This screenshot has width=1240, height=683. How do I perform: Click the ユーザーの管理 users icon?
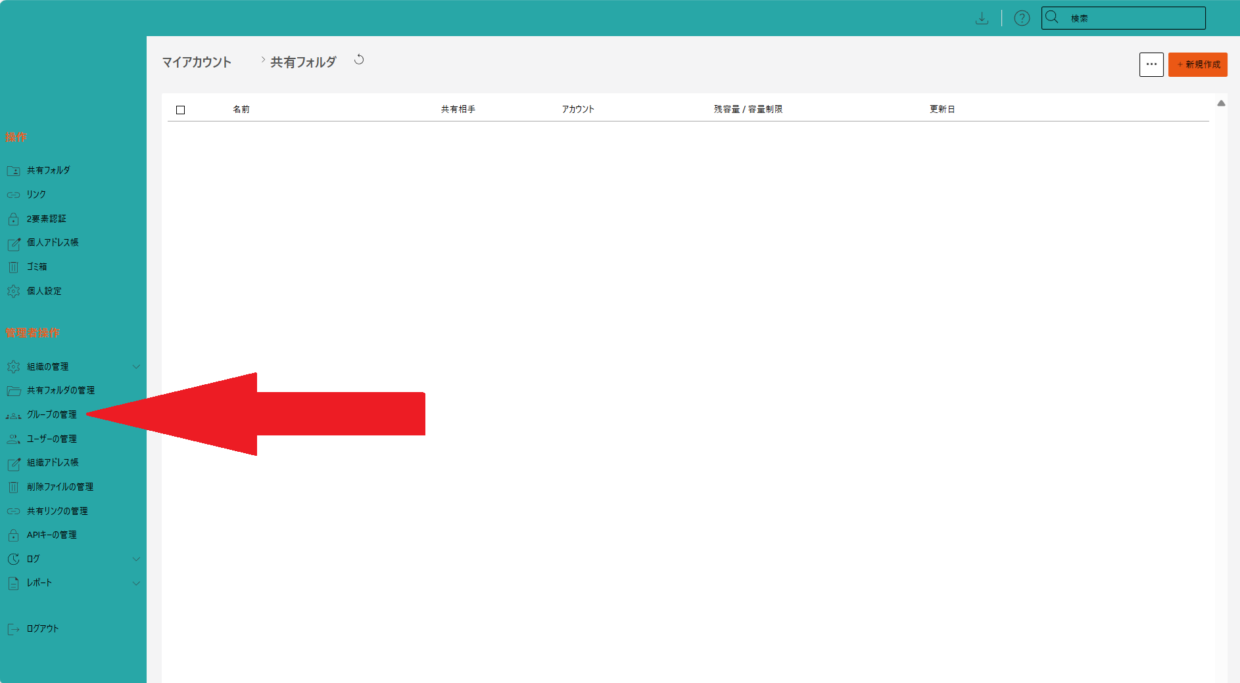pyautogui.click(x=13, y=439)
